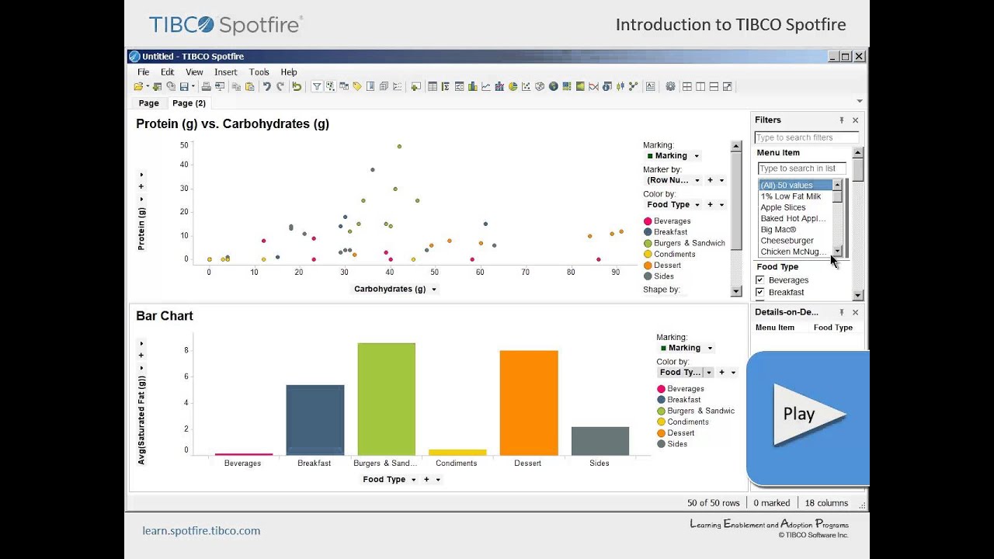Image resolution: width=994 pixels, height=559 pixels.
Task: Open the Bookmarks panel icon
Action: (370, 86)
